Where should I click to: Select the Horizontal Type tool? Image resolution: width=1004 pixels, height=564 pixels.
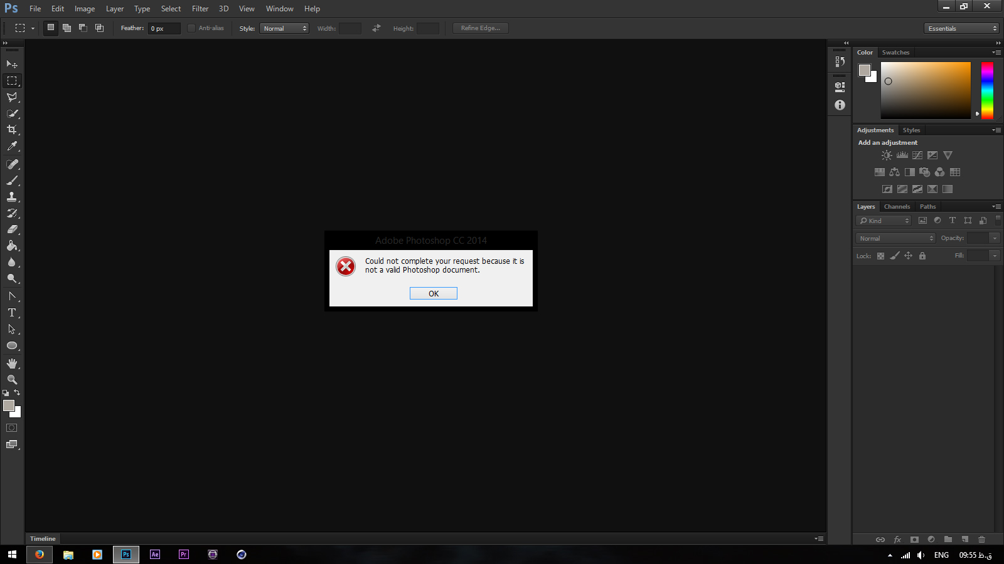[12, 313]
